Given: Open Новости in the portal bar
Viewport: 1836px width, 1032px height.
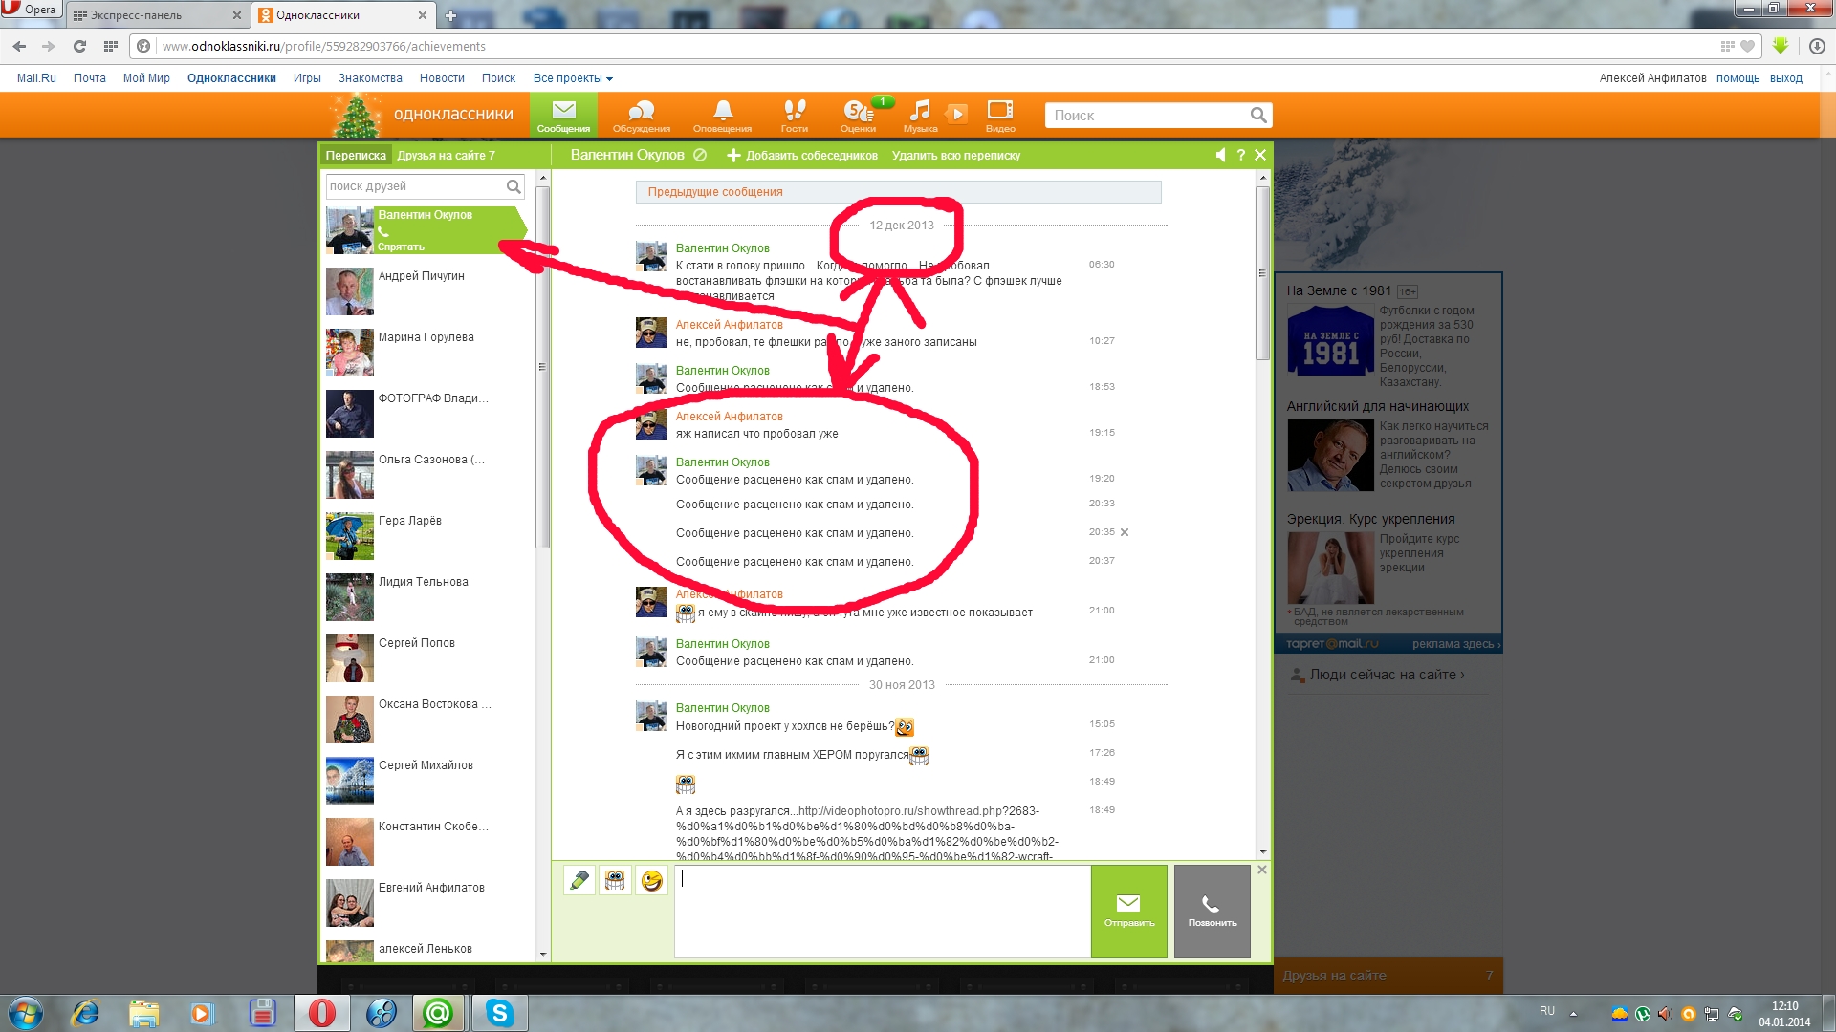Looking at the screenshot, I should coord(442,78).
